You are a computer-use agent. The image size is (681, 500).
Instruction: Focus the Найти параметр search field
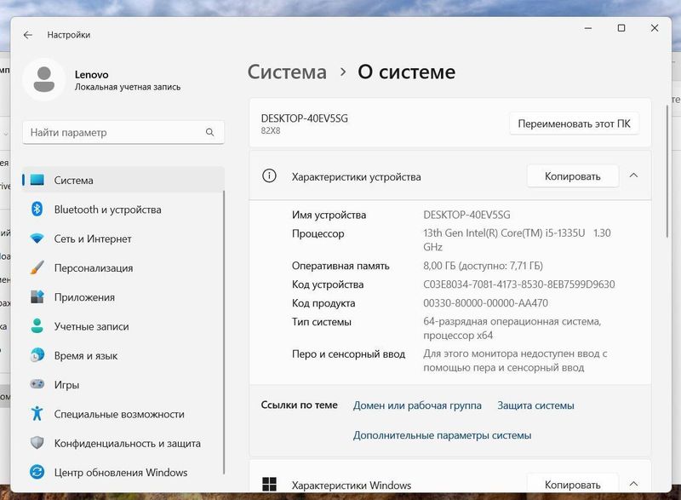click(x=123, y=132)
